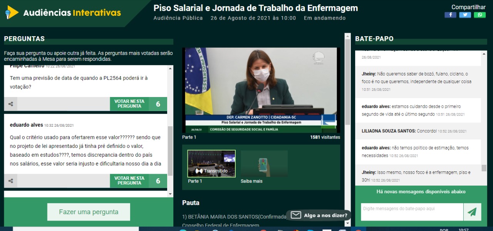Click the 'Compartilhar' label
This screenshot has height=231, width=493.
coord(468,7)
